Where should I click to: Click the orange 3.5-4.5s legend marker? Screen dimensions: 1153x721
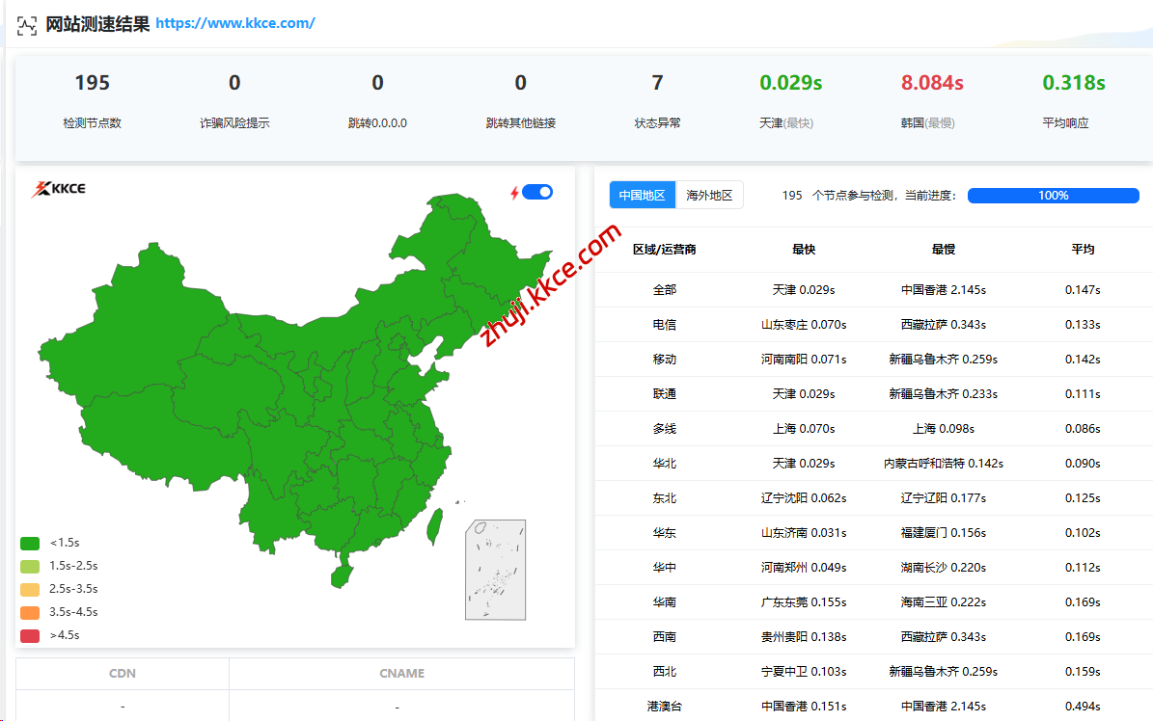click(x=29, y=612)
